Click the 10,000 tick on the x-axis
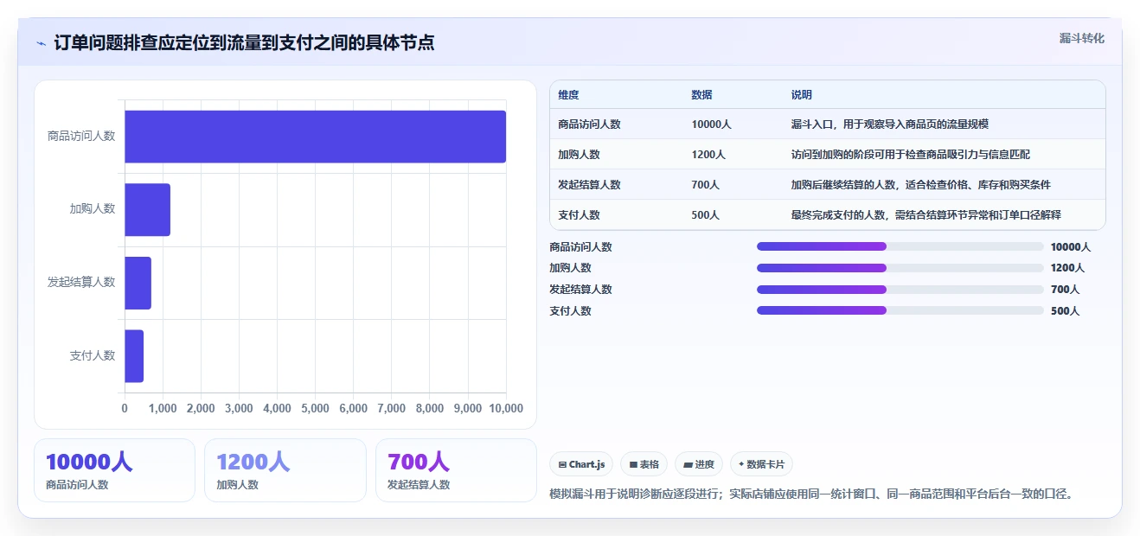 tap(506, 408)
